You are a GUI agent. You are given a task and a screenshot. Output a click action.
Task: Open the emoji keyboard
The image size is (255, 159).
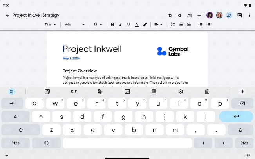(x=46, y=143)
